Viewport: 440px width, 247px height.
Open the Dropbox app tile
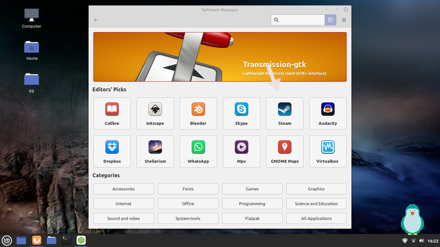pyautogui.click(x=112, y=151)
